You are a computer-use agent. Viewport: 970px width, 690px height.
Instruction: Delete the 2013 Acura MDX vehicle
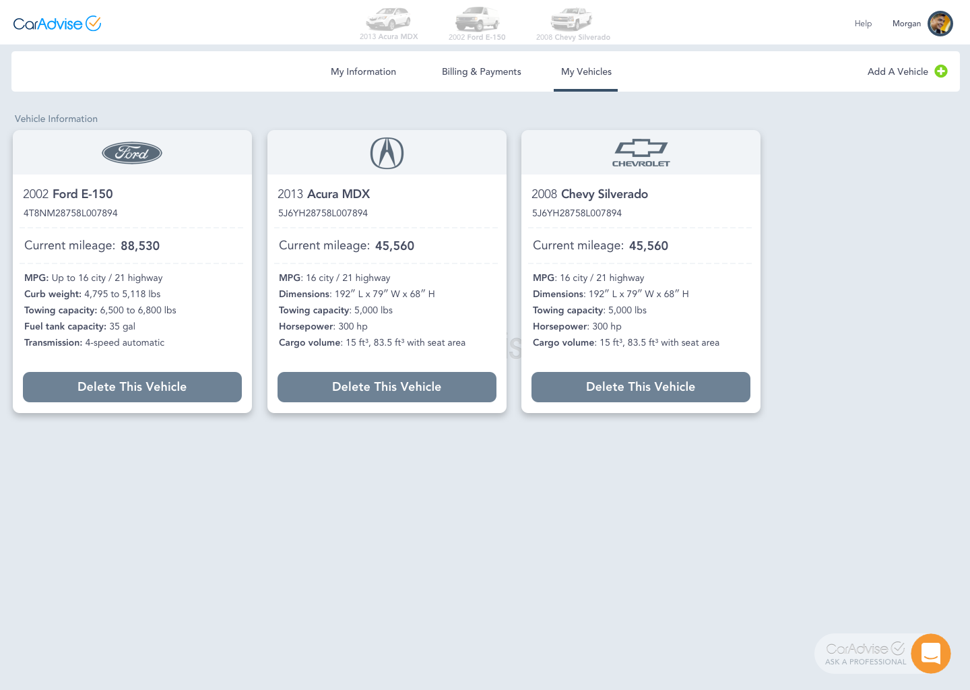[387, 387]
